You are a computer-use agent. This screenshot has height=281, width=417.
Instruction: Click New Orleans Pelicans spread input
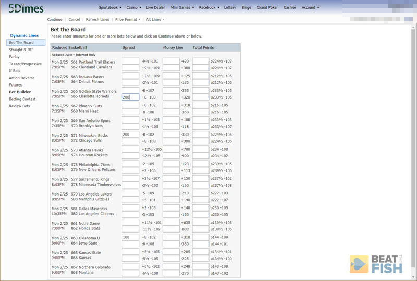click(131, 170)
